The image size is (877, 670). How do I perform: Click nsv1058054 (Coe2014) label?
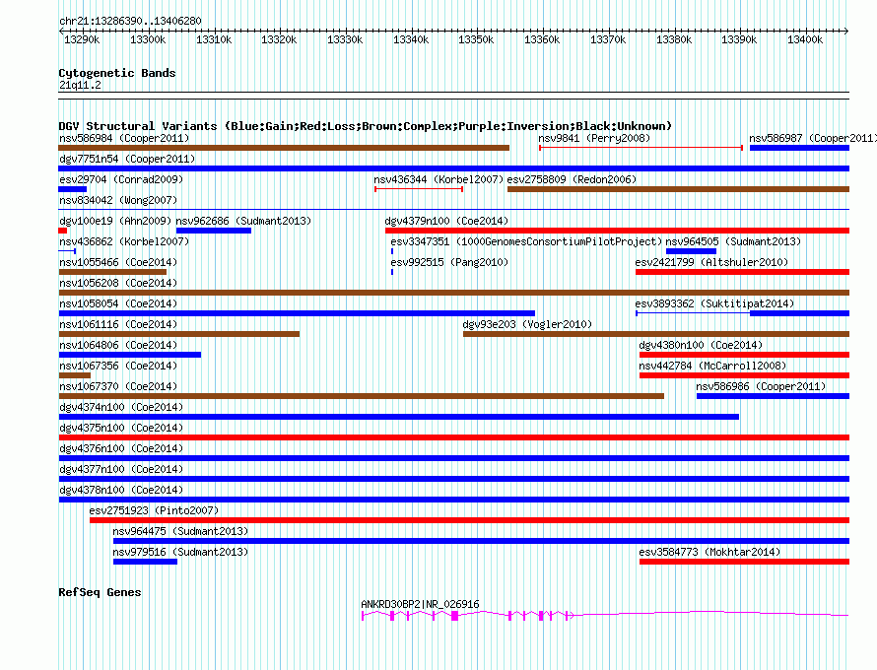[118, 303]
